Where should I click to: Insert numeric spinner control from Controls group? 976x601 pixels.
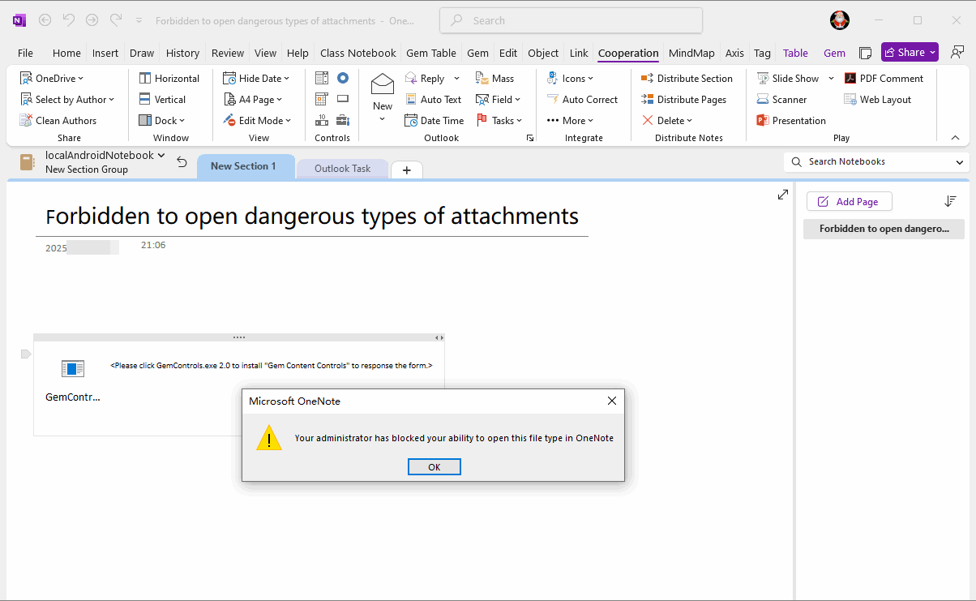[322, 120]
